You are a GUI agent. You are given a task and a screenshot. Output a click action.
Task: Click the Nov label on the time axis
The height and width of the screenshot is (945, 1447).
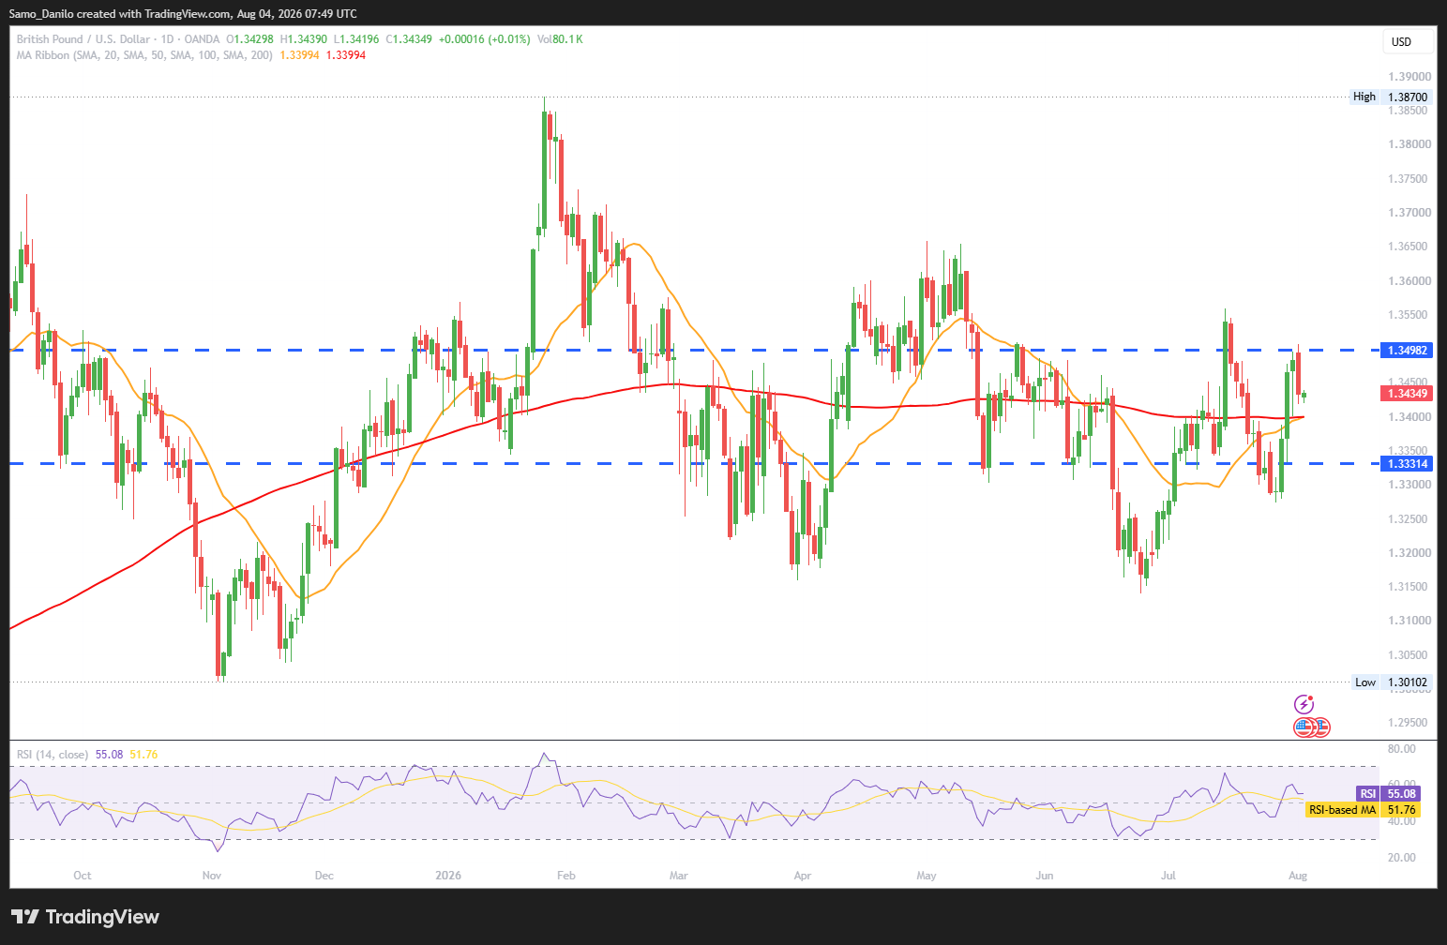click(x=212, y=876)
